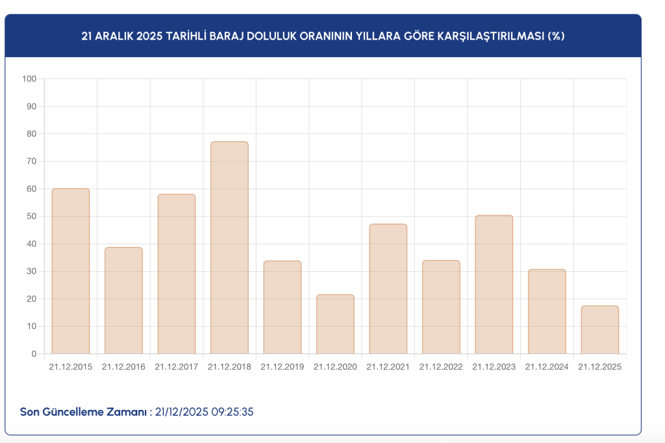Click the 21.12.2017 bar
The height and width of the screenshot is (443, 665).
pos(177,274)
